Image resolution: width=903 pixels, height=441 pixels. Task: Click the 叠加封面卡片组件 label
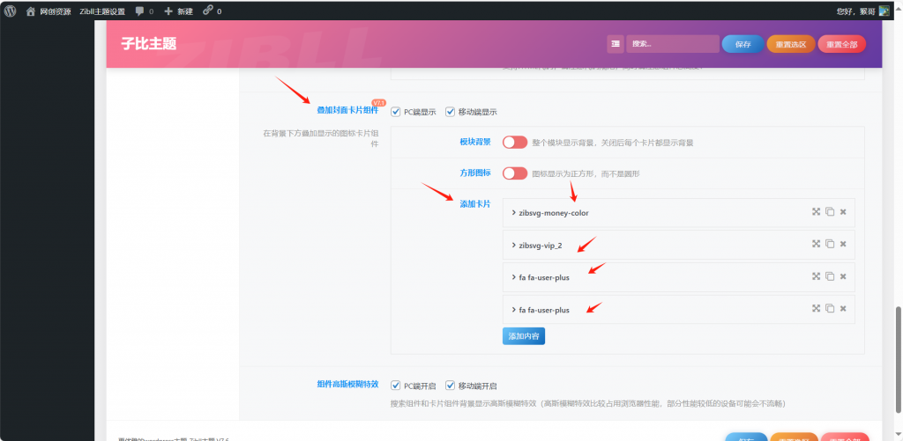click(x=347, y=110)
